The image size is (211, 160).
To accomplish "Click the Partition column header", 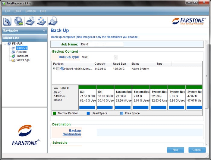I will point(72,64).
